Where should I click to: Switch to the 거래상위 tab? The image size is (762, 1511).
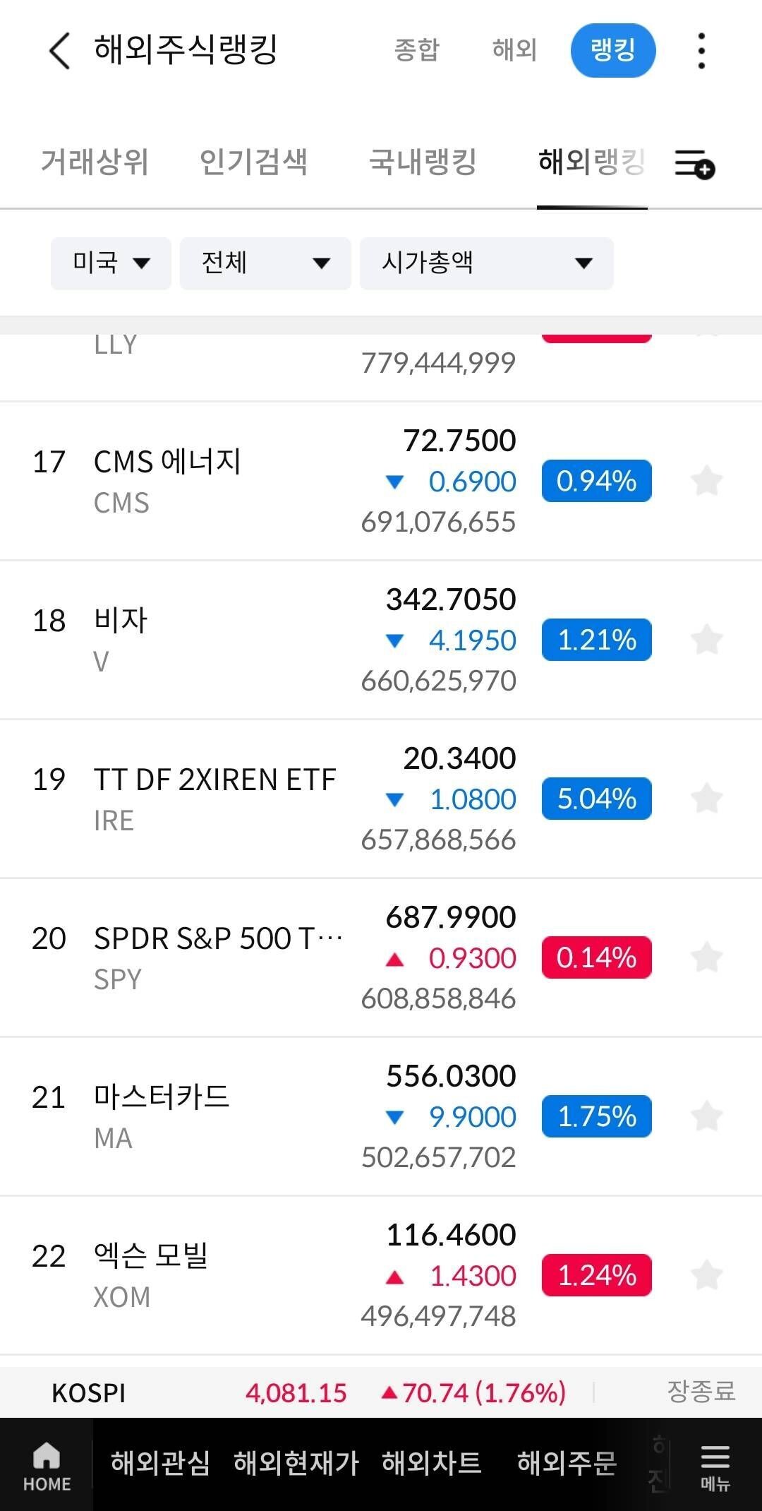click(95, 162)
